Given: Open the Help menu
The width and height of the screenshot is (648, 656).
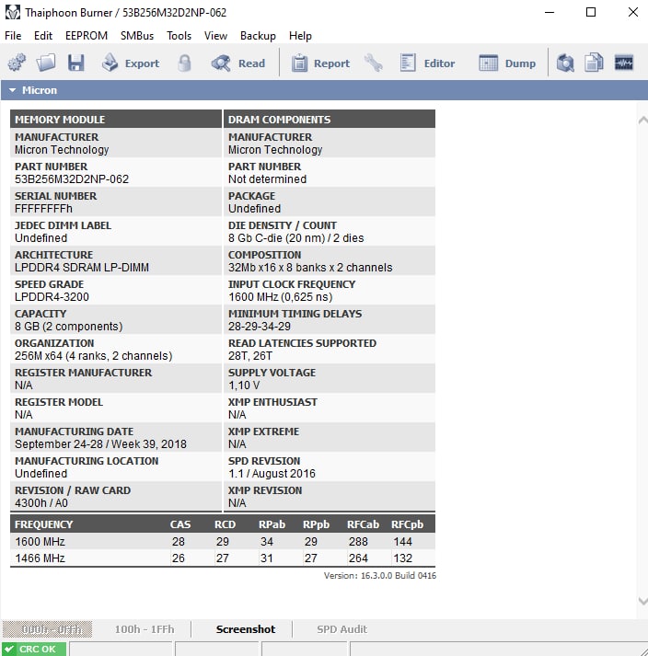Looking at the screenshot, I should pos(300,36).
